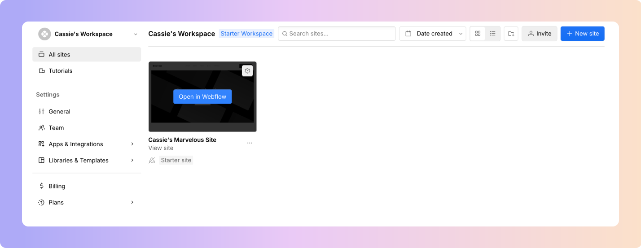Click the workspace avatar icon
641x248 pixels.
click(44, 34)
